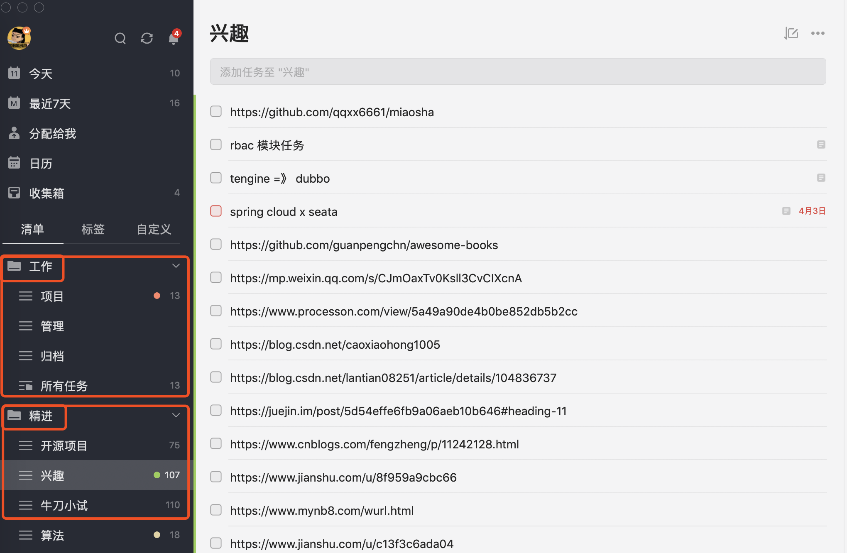Collapse the 精进 folder chevron
The width and height of the screenshot is (847, 553).
click(176, 415)
